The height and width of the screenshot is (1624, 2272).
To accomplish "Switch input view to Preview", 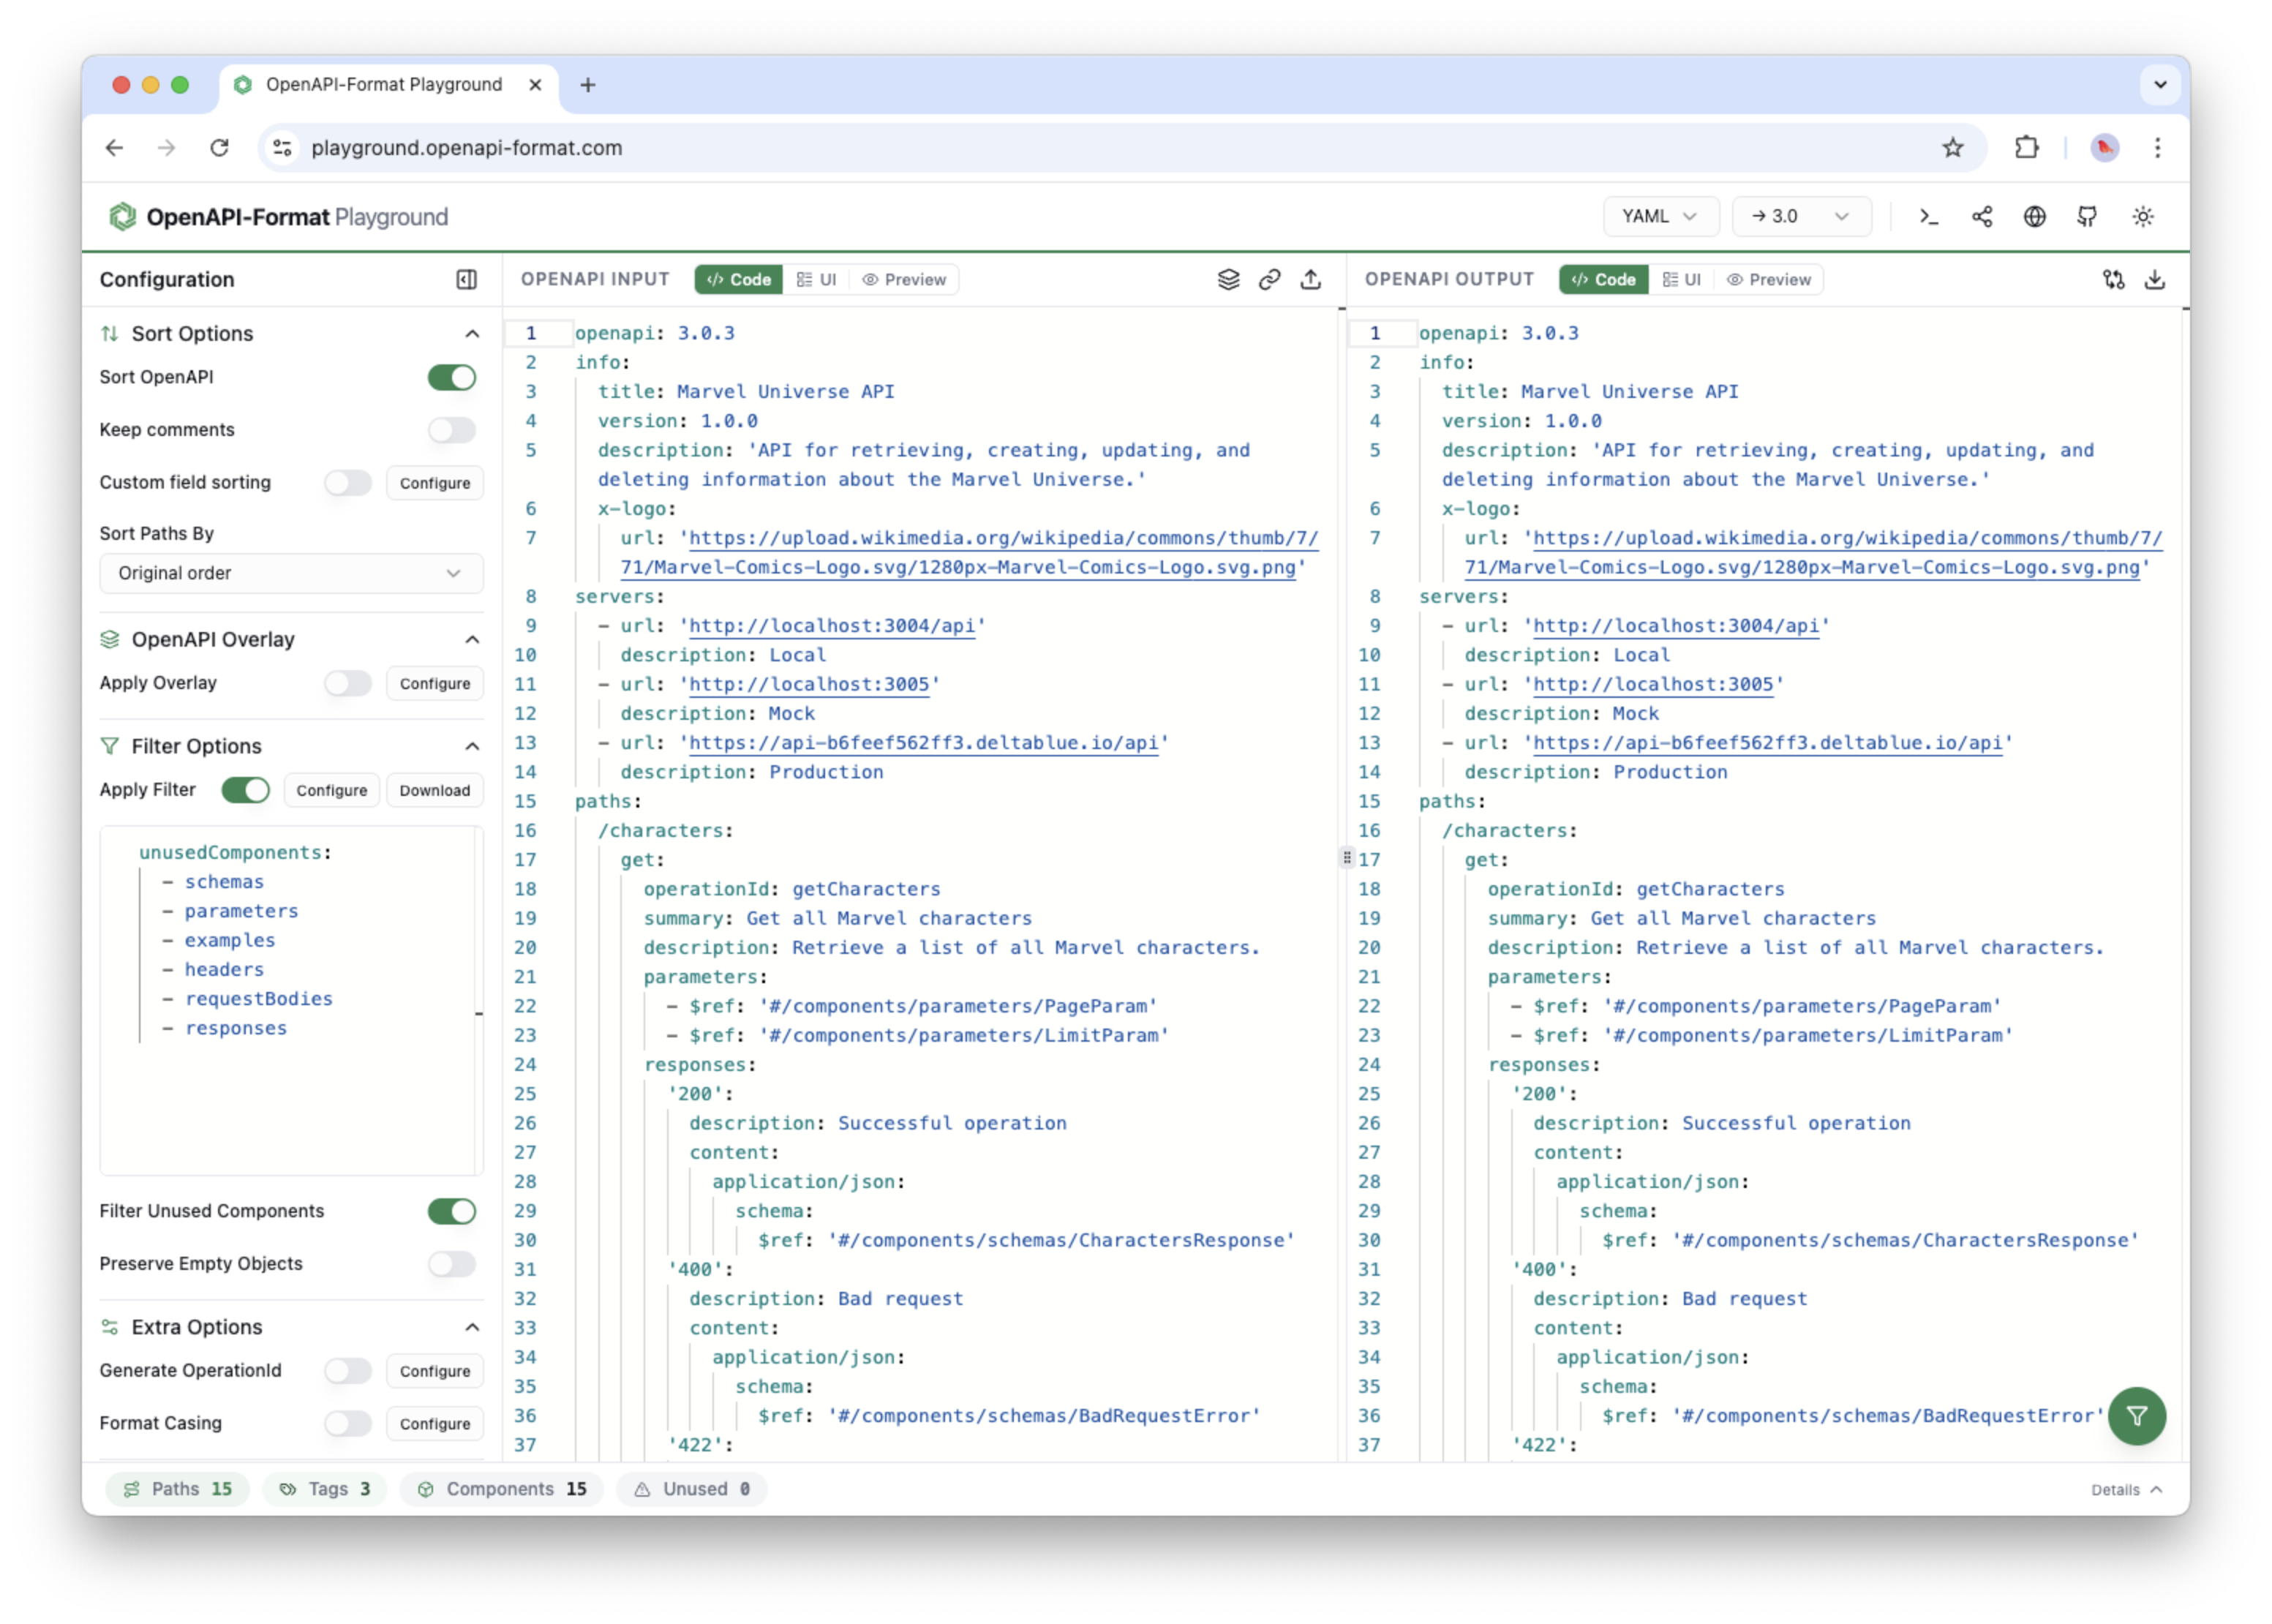I will [903, 279].
